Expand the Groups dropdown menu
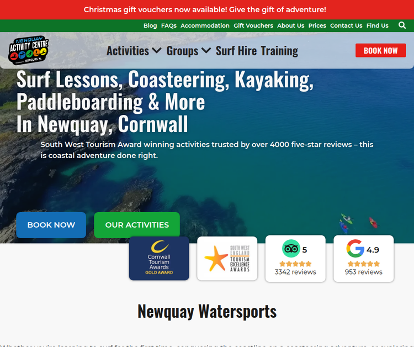The width and height of the screenshot is (414, 347). 188,51
